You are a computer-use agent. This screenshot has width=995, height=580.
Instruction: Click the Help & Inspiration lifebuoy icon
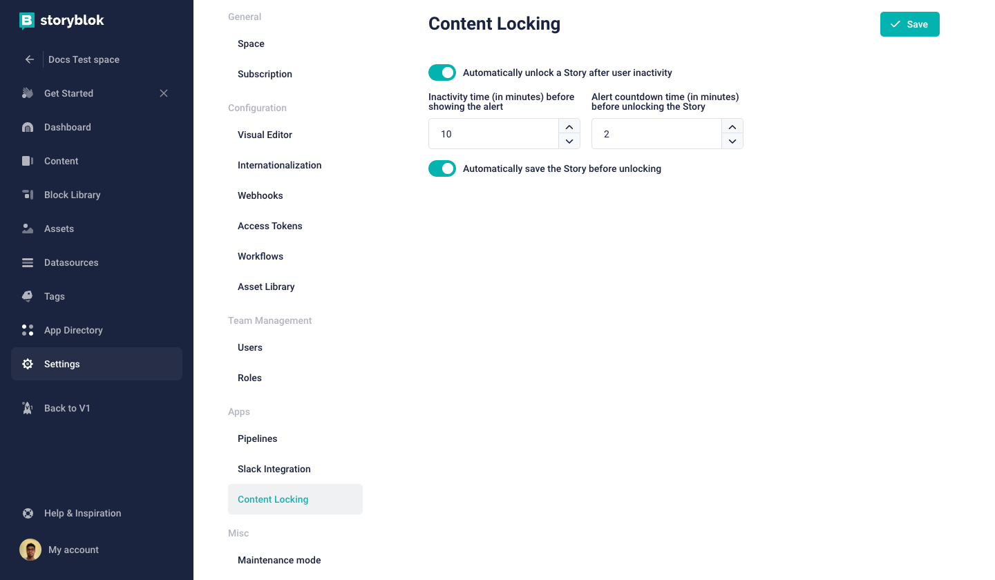(28, 513)
